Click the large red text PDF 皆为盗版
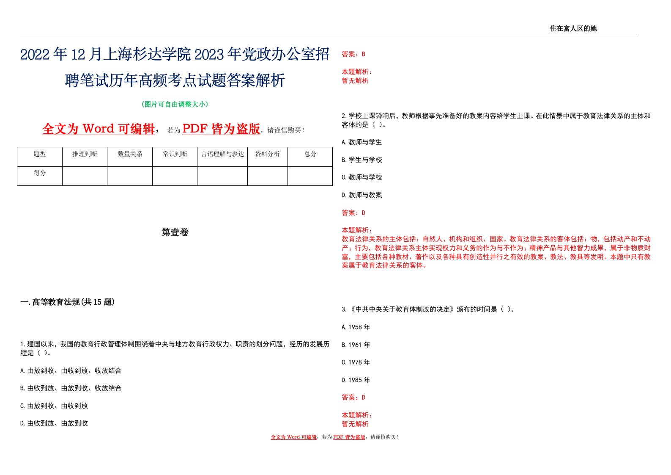This screenshot has width=671, height=475. click(x=221, y=129)
